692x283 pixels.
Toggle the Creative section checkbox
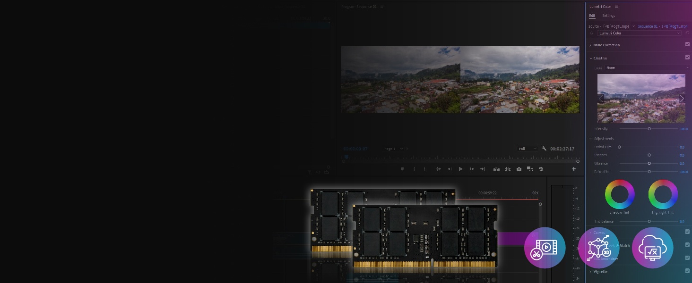coord(688,57)
